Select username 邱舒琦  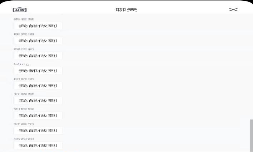(x=24, y=79)
